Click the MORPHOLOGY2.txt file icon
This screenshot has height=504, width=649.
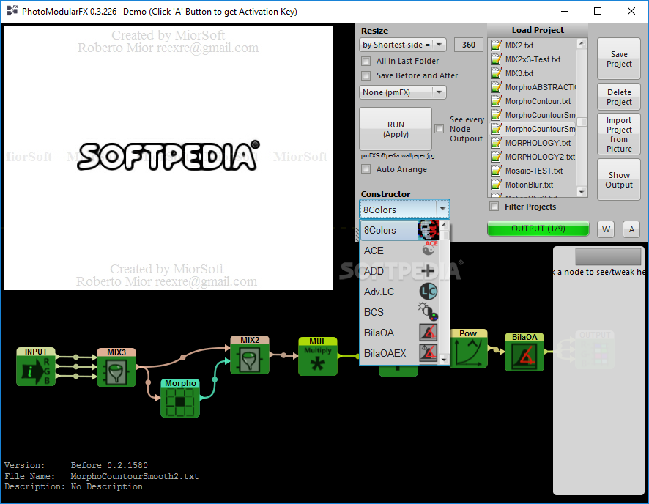(x=496, y=157)
